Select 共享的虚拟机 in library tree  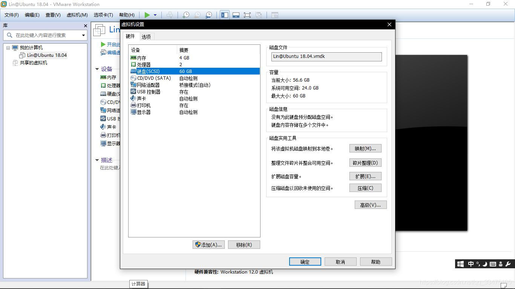tap(34, 63)
